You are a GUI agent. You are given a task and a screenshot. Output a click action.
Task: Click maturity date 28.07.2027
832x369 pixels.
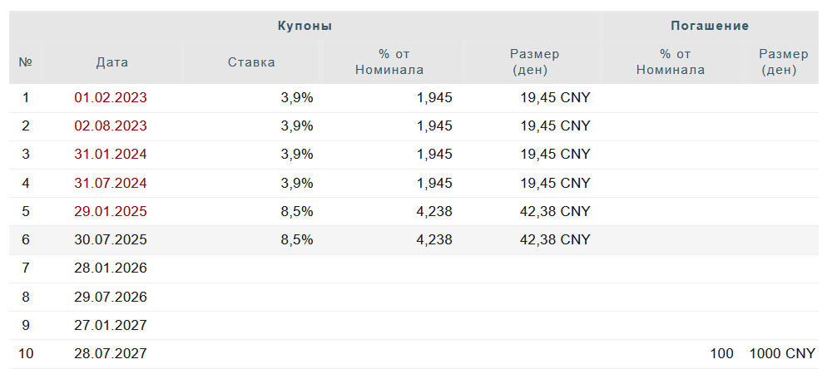[111, 353]
